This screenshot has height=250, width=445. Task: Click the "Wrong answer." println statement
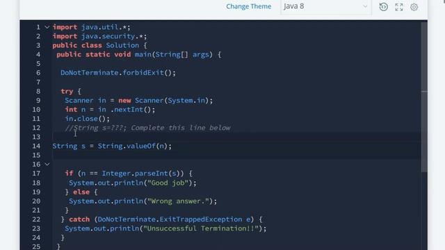tap(143, 201)
